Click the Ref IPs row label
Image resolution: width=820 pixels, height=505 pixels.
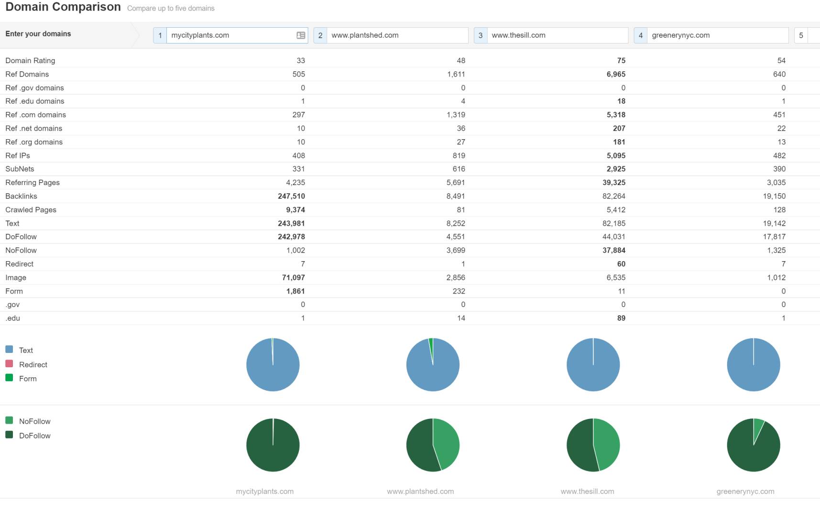tap(18, 155)
